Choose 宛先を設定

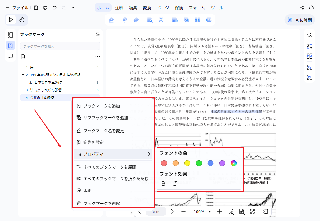pyautogui.click(x=113, y=142)
